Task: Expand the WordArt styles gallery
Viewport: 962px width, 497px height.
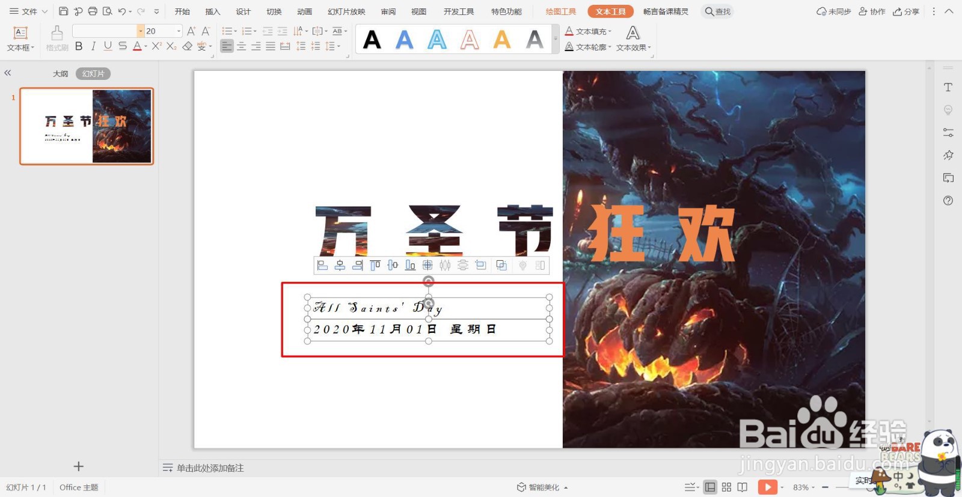Action: [556, 40]
